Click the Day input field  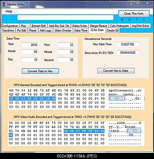tap(29, 60)
